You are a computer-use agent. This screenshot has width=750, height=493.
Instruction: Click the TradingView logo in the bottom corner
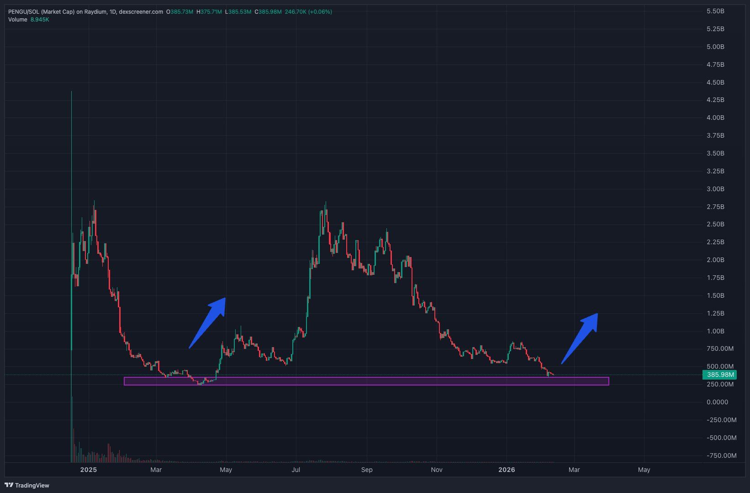pyautogui.click(x=26, y=485)
